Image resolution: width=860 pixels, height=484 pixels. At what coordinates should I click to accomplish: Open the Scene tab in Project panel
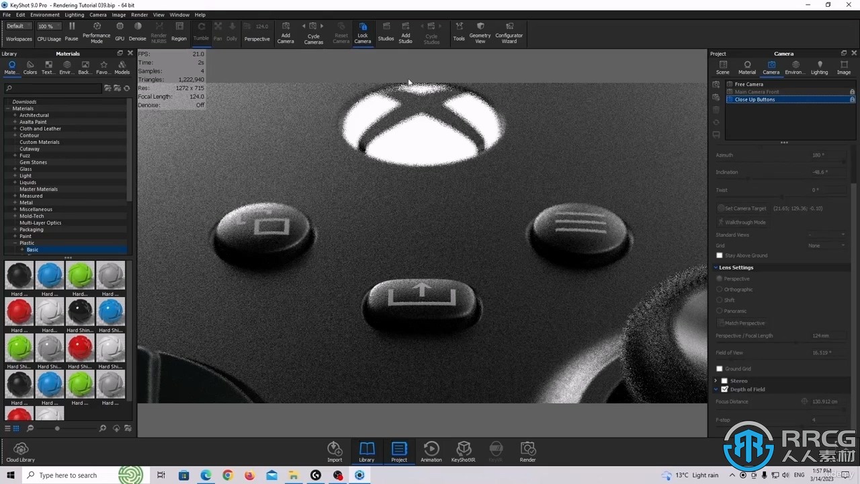pos(723,68)
